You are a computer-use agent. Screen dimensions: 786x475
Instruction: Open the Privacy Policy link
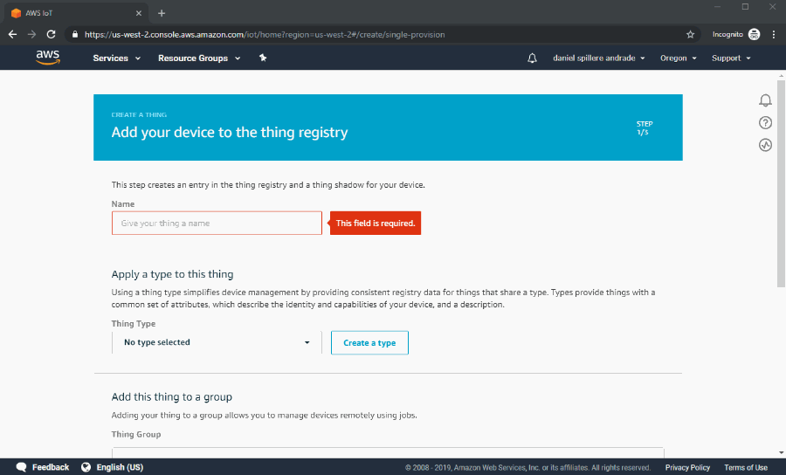click(687, 467)
